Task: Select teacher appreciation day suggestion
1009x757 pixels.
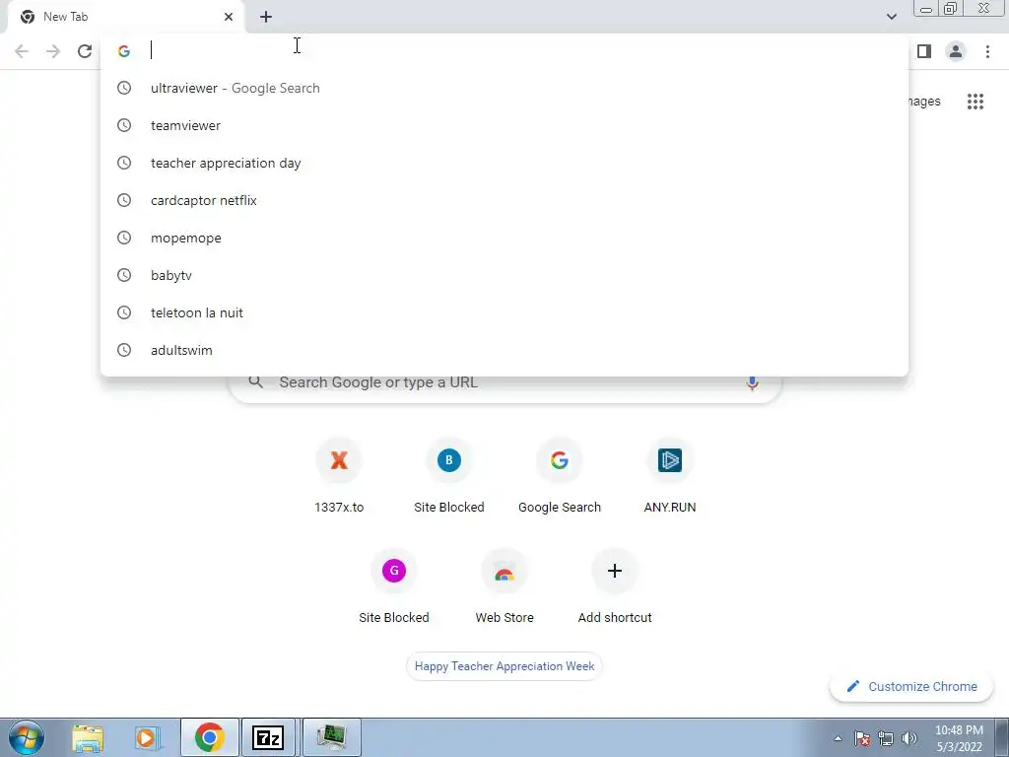Action: 504,163
